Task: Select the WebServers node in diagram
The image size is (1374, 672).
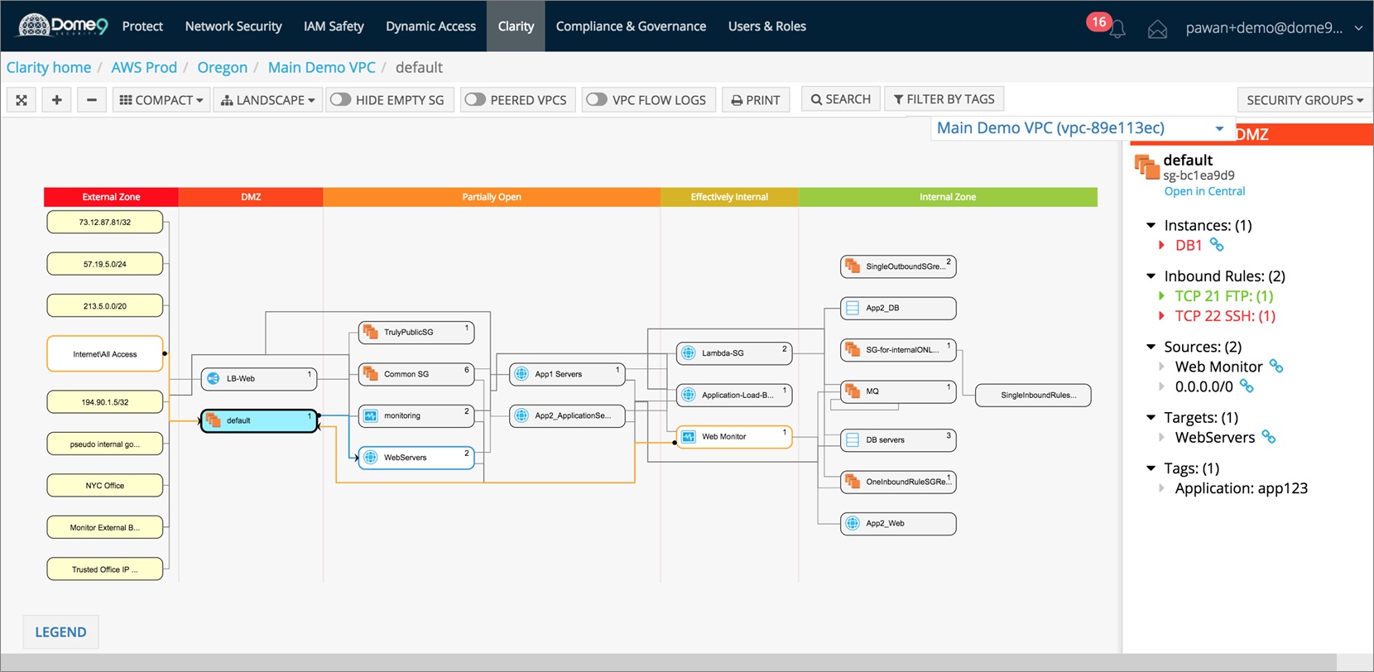Action: click(416, 457)
